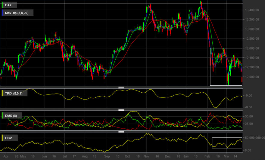Click the Jul date axis label
Screen dimensions: 265x160
(x=64, y=156)
